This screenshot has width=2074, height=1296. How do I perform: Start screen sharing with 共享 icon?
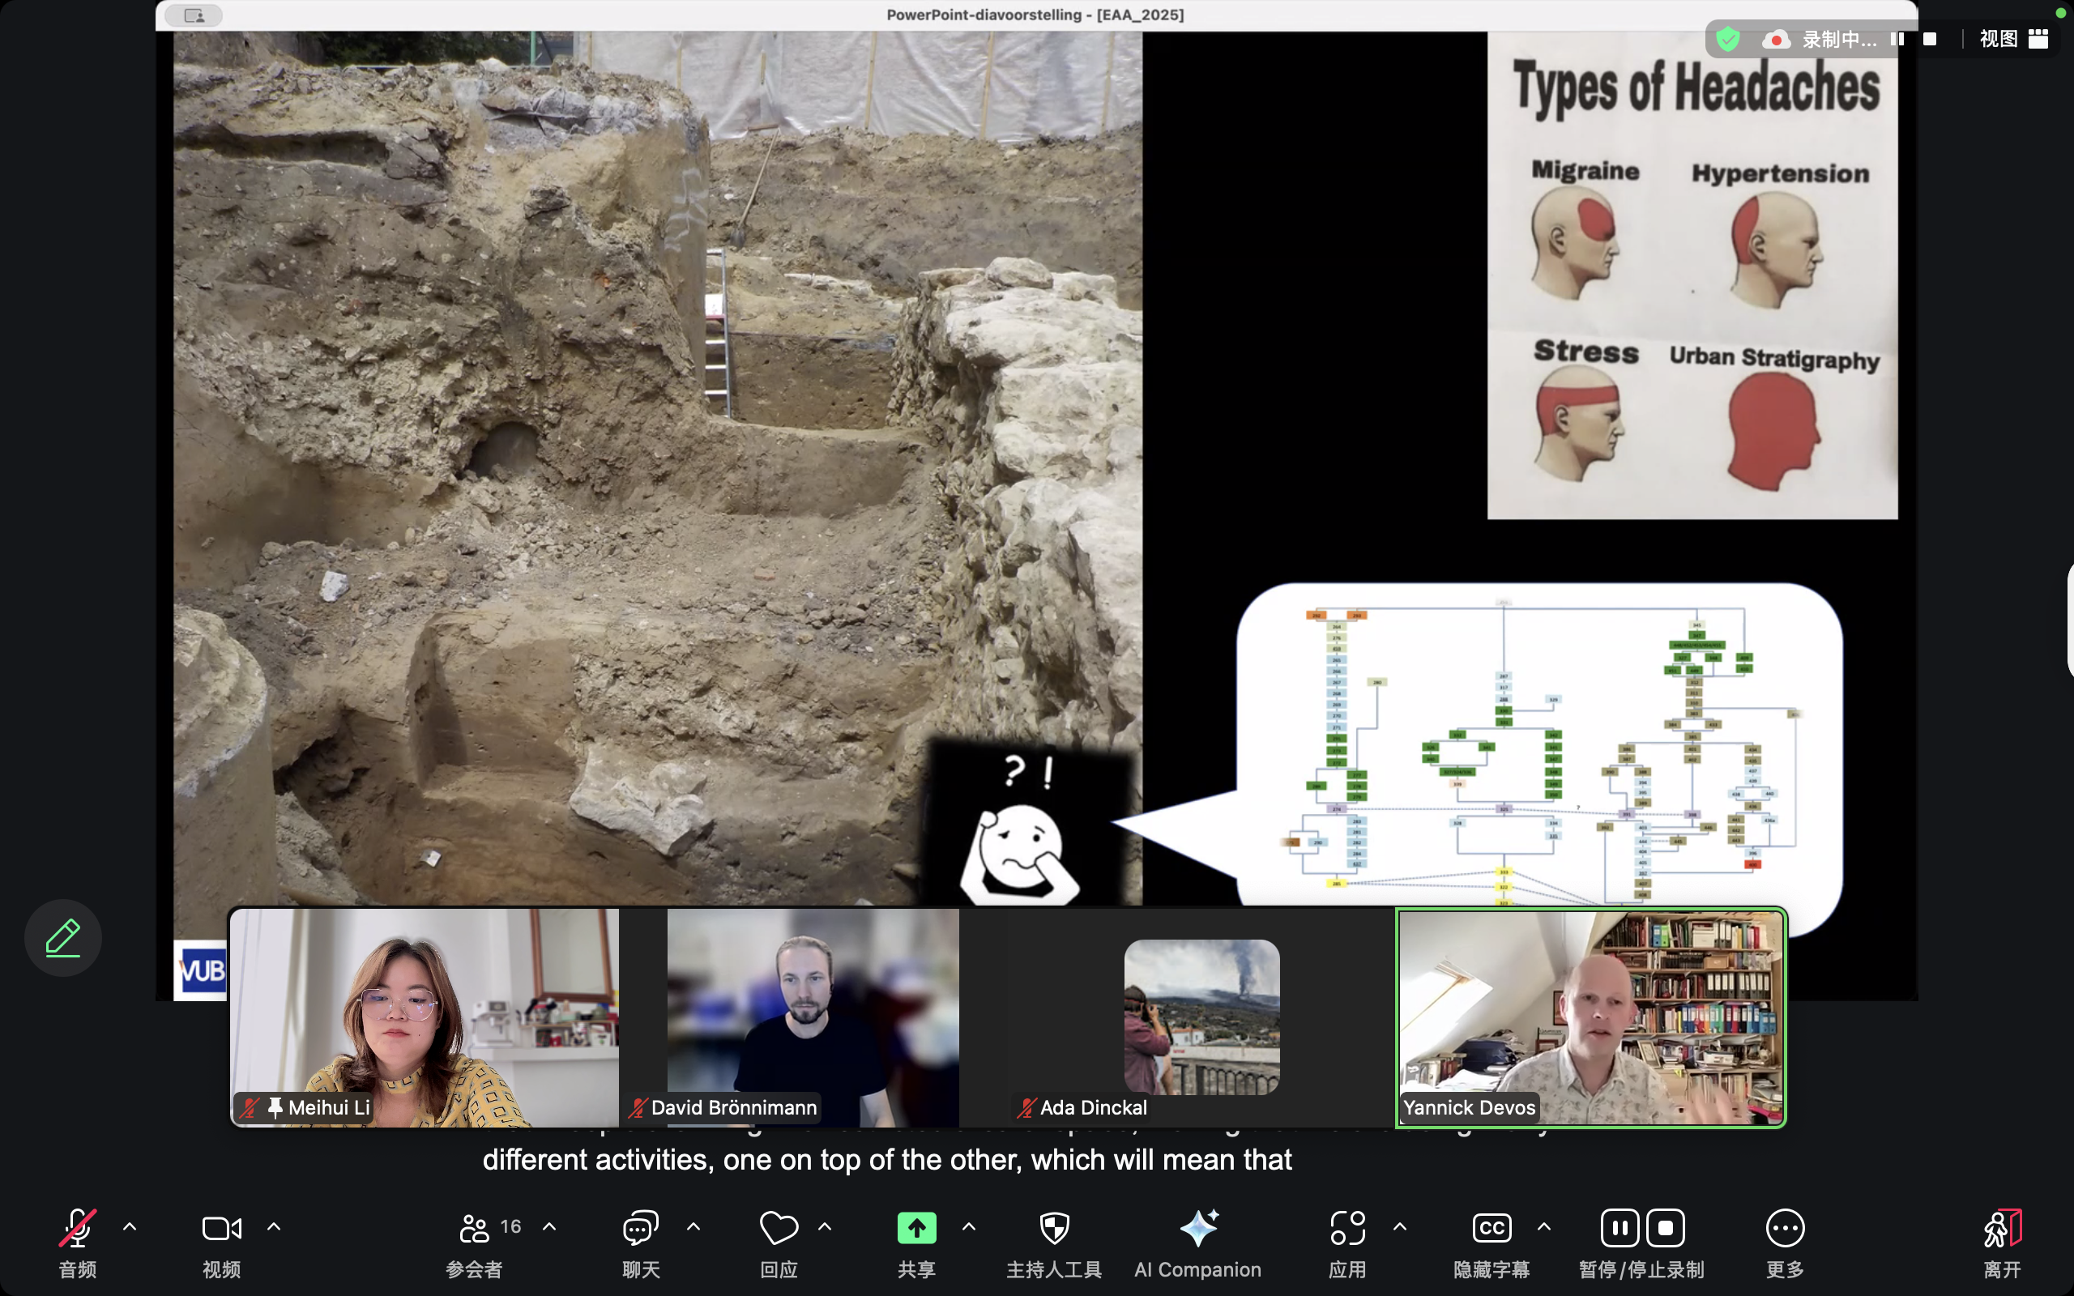point(915,1227)
